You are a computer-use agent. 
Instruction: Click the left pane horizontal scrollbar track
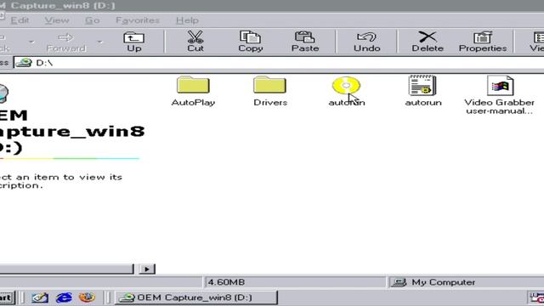pyautogui.click(x=66, y=269)
